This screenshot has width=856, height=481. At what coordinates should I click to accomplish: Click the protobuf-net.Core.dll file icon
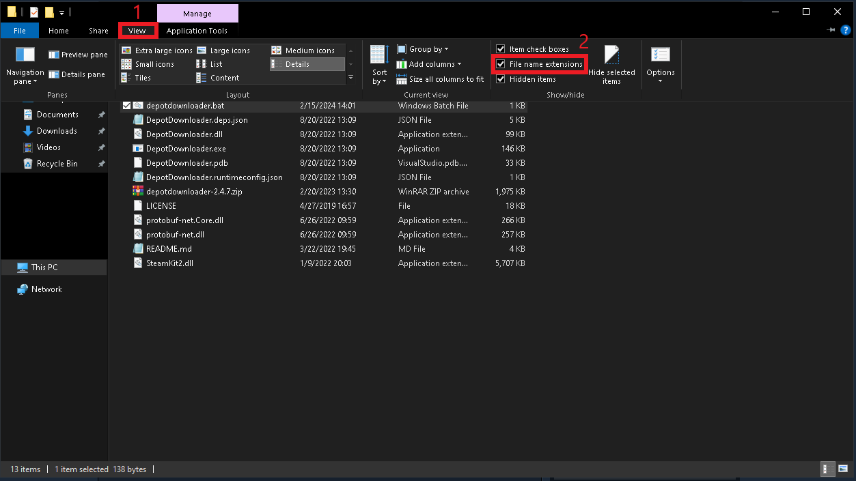[138, 220]
